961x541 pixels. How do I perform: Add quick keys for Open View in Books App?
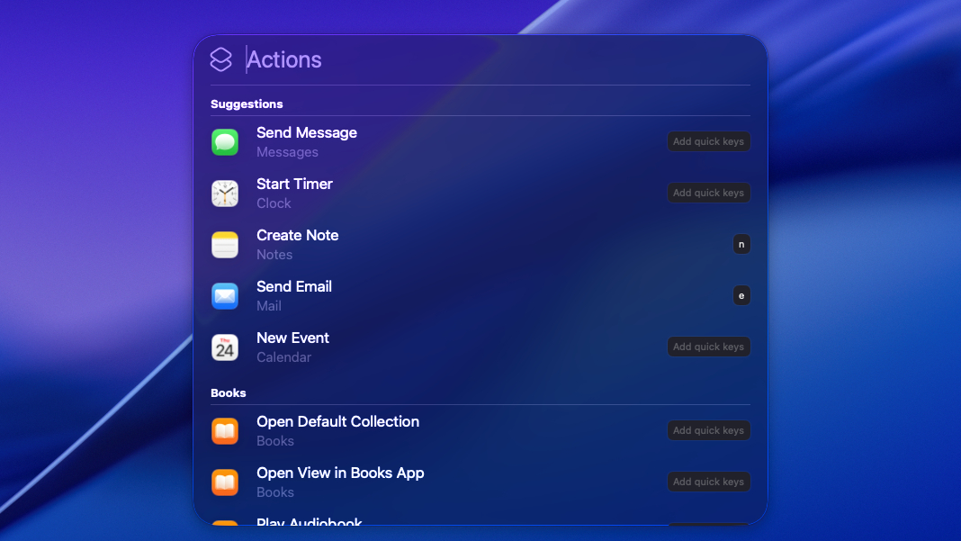click(x=708, y=482)
